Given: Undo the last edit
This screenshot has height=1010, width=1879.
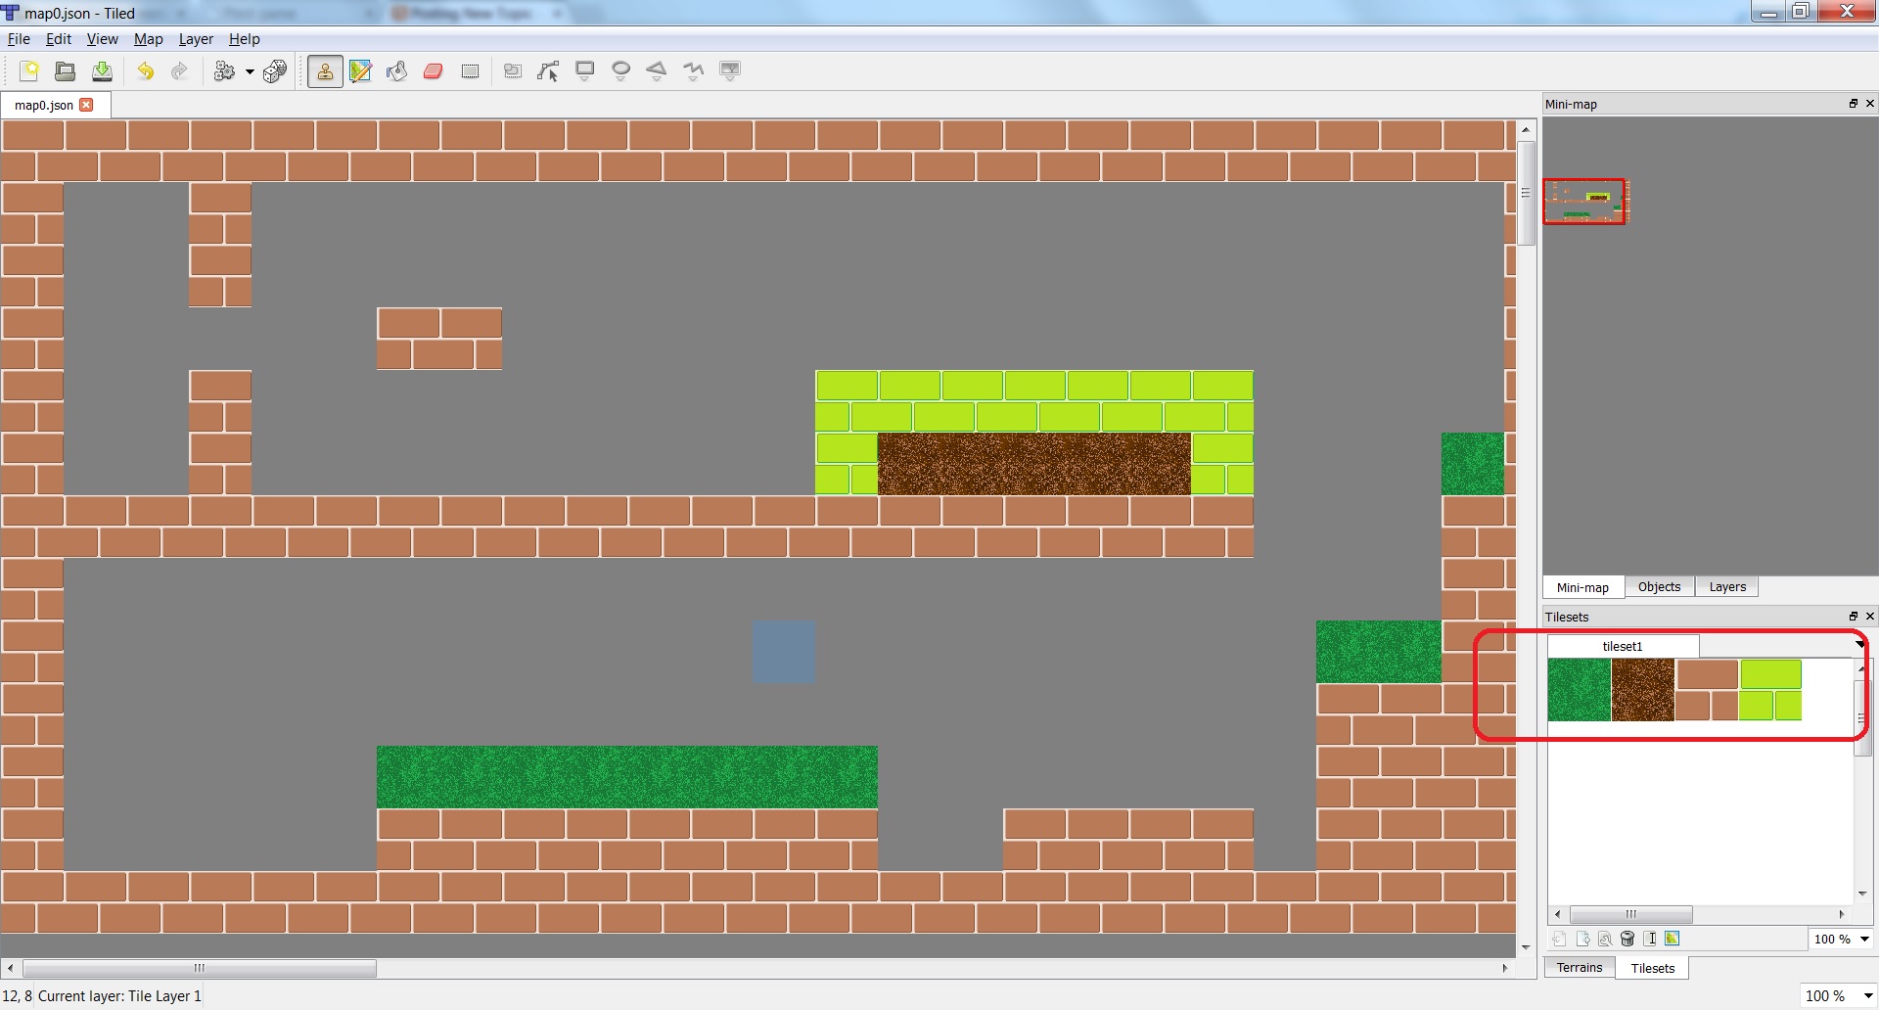Looking at the screenshot, I should 145,71.
